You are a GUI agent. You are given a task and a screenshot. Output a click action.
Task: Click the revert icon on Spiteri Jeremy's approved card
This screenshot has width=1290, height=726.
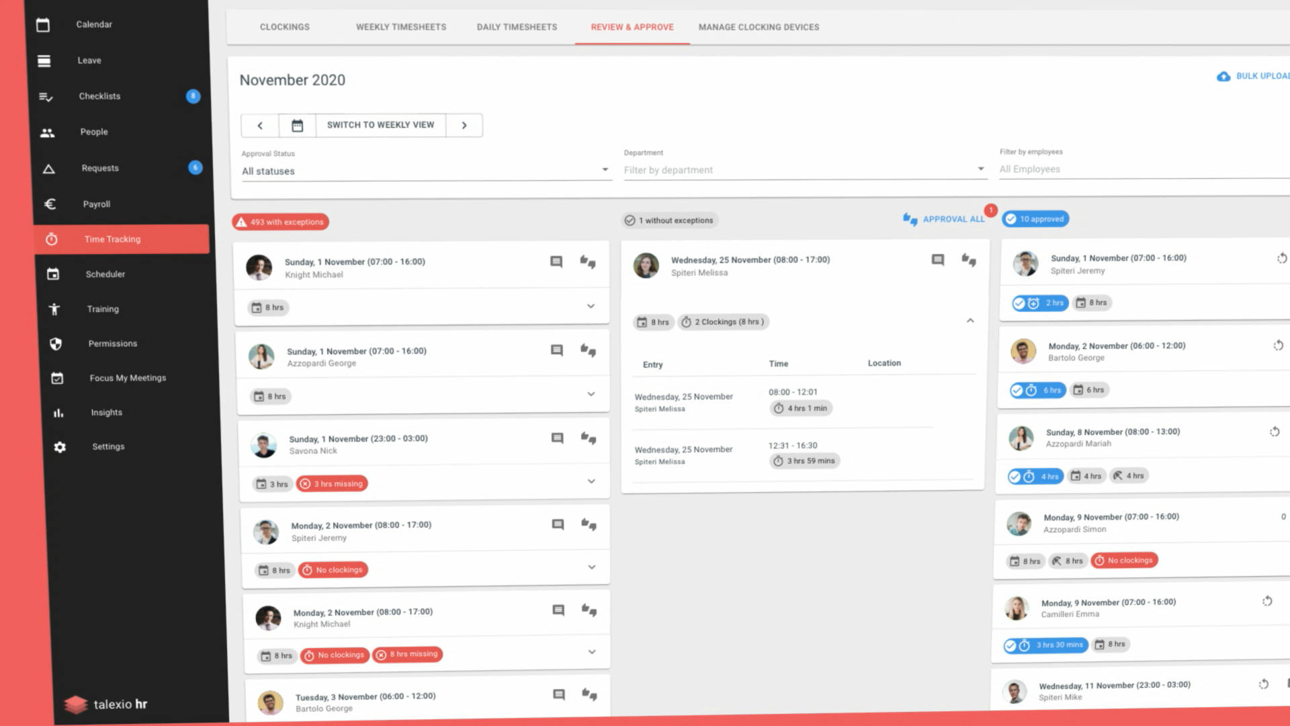coord(1282,258)
